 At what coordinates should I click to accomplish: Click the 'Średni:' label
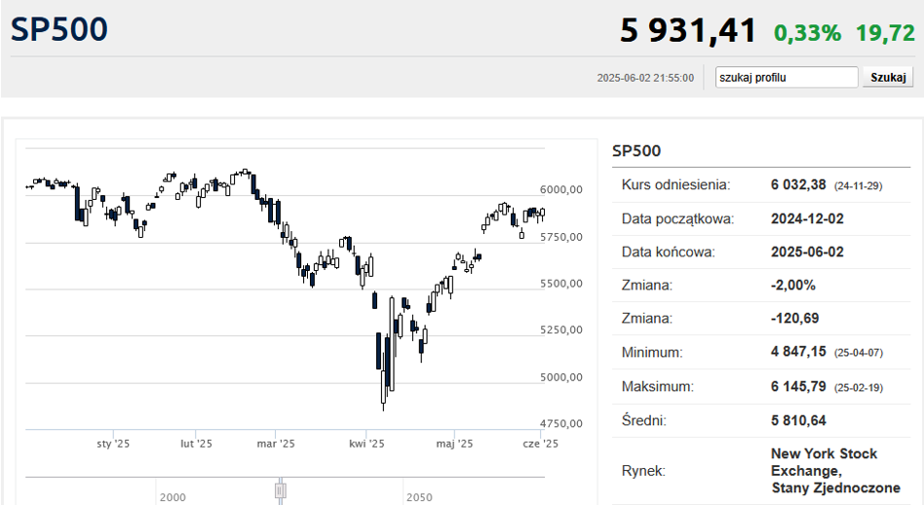(x=643, y=420)
